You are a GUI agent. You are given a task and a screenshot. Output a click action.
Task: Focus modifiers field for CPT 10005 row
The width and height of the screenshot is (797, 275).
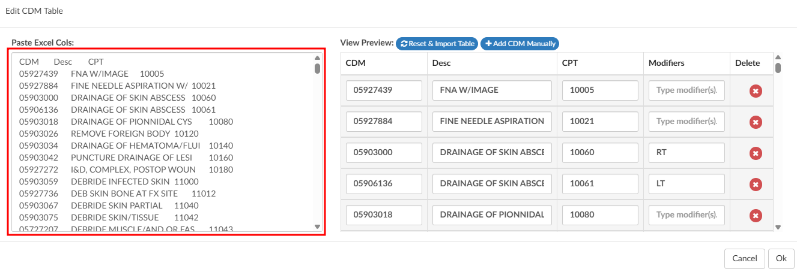(x=686, y=90)
